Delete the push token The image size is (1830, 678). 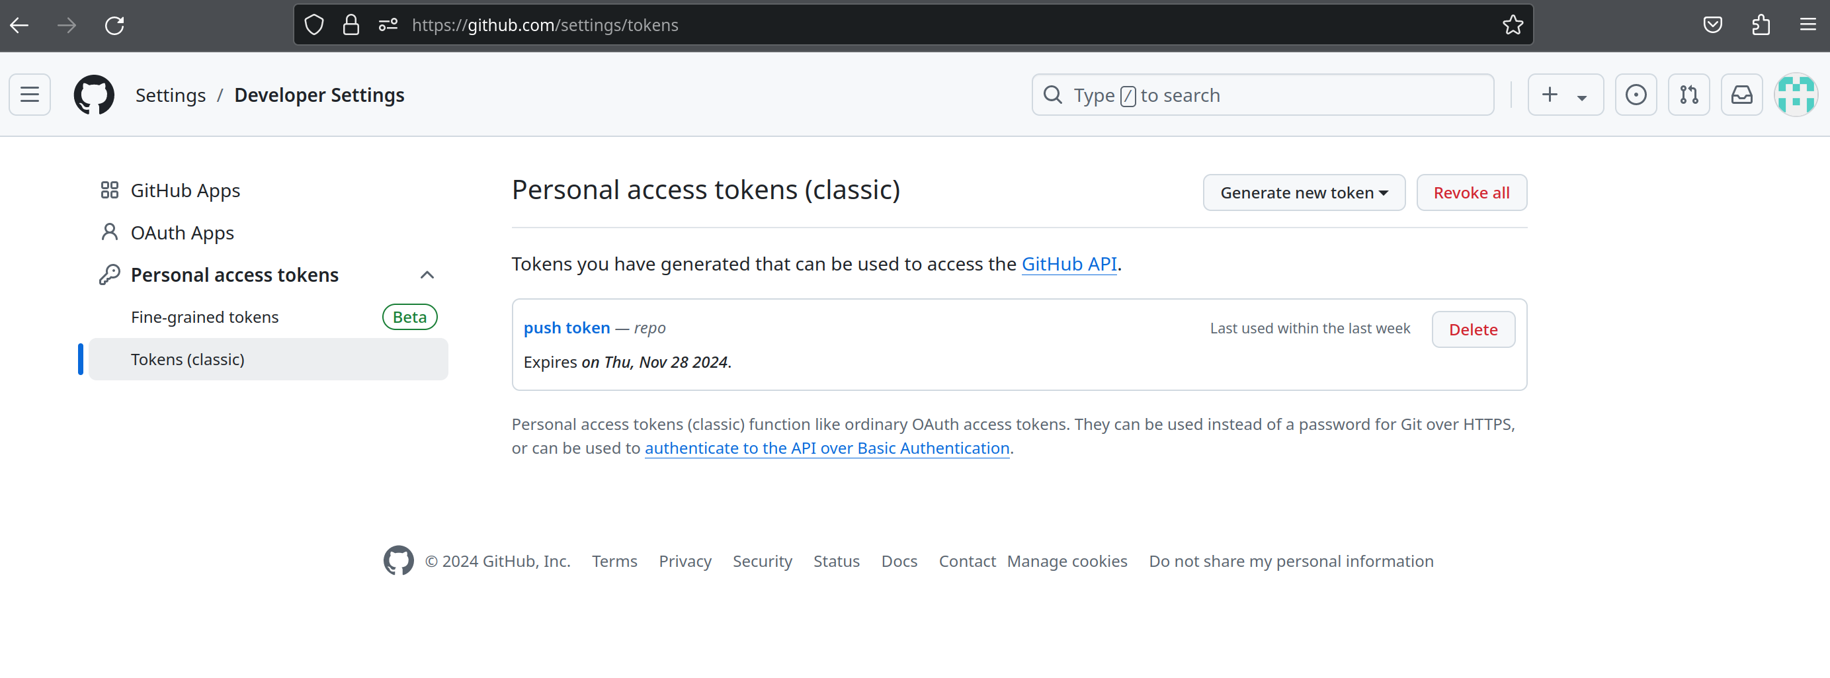point(1473,330)
